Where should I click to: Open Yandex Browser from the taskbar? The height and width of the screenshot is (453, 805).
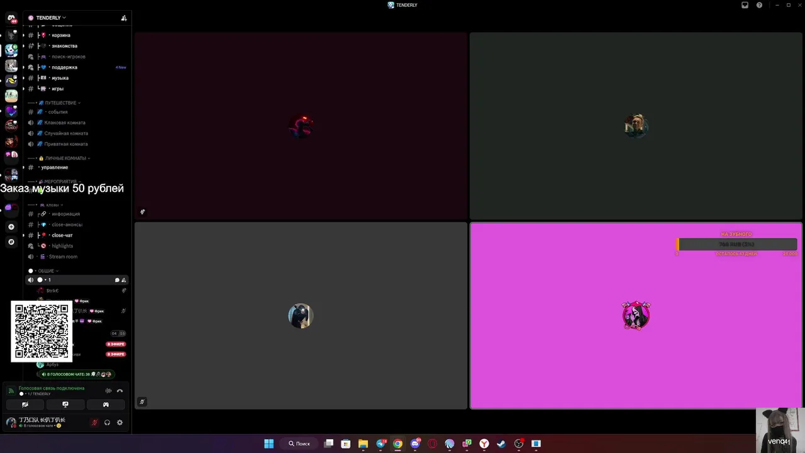click(484, 444)
